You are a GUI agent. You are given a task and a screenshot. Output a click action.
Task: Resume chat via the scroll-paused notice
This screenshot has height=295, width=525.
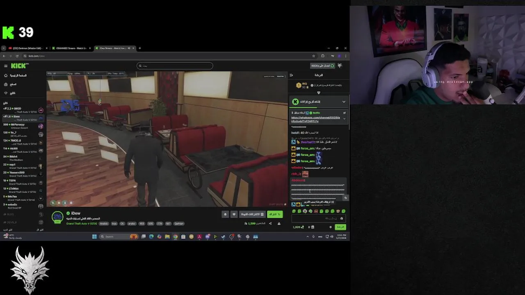[x=319, y=202]
